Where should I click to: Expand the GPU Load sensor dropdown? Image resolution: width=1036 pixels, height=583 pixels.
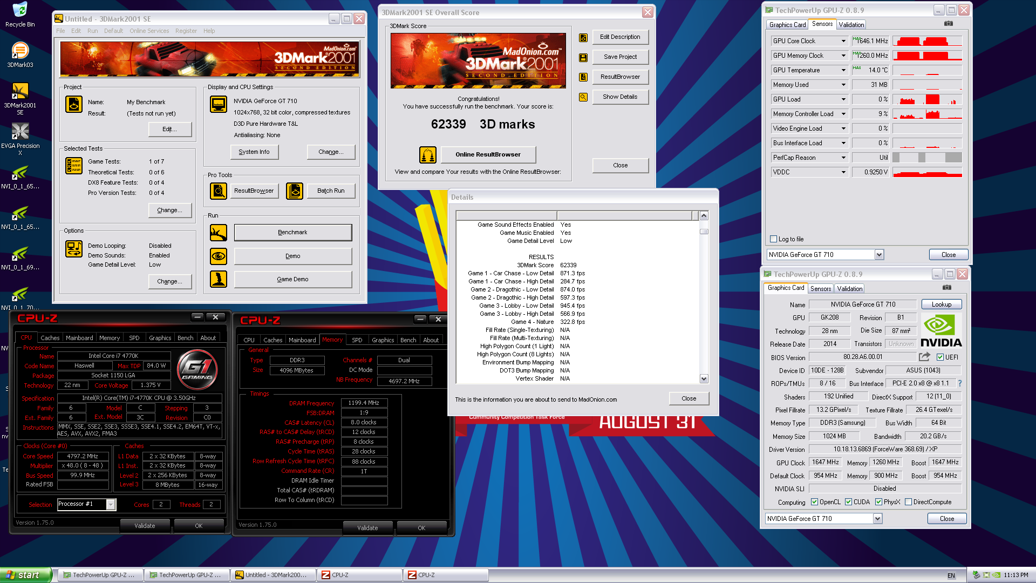tap(843, 99)
